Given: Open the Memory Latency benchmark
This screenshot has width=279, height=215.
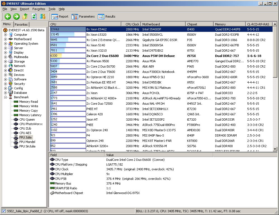Looking at the screenshot, I should tap(30, 115).
